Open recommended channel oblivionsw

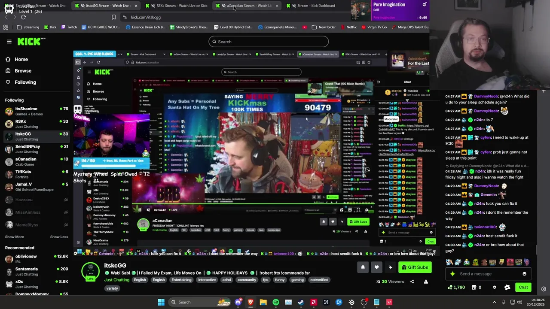pyautogui.click(x=37, y=259)
